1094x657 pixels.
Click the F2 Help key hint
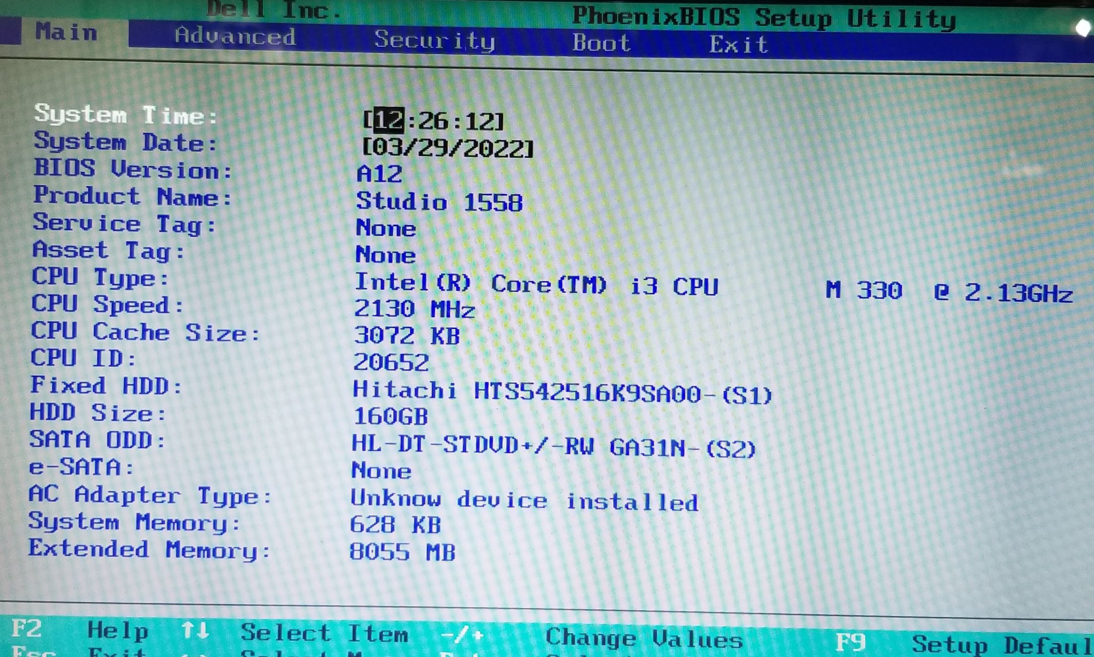(26, 629)
